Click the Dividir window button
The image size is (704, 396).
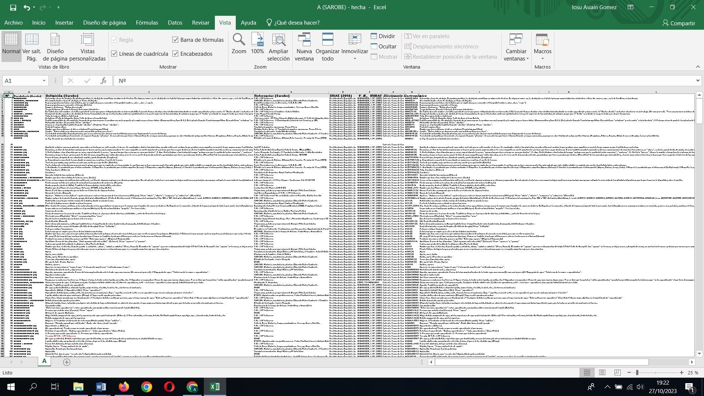(383, 36)
